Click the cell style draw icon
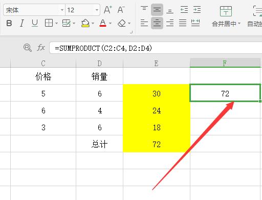The height and width of the screenshot is (200, 262). 67,23
